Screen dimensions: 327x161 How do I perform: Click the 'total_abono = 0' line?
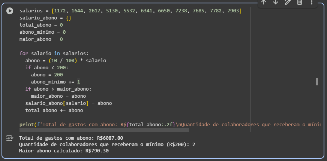pos(41,25)
